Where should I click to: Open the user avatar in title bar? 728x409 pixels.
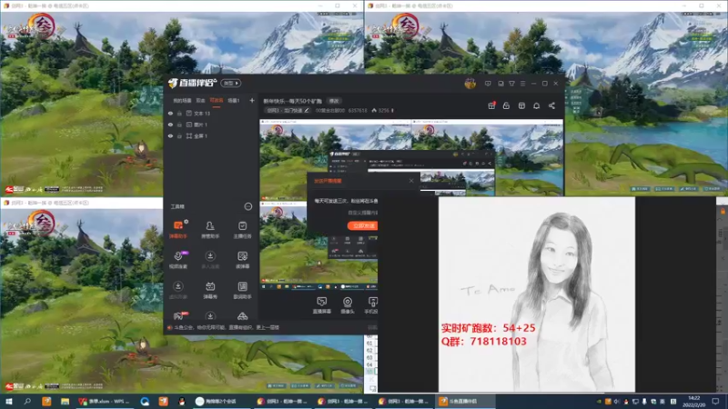[470, 84]
